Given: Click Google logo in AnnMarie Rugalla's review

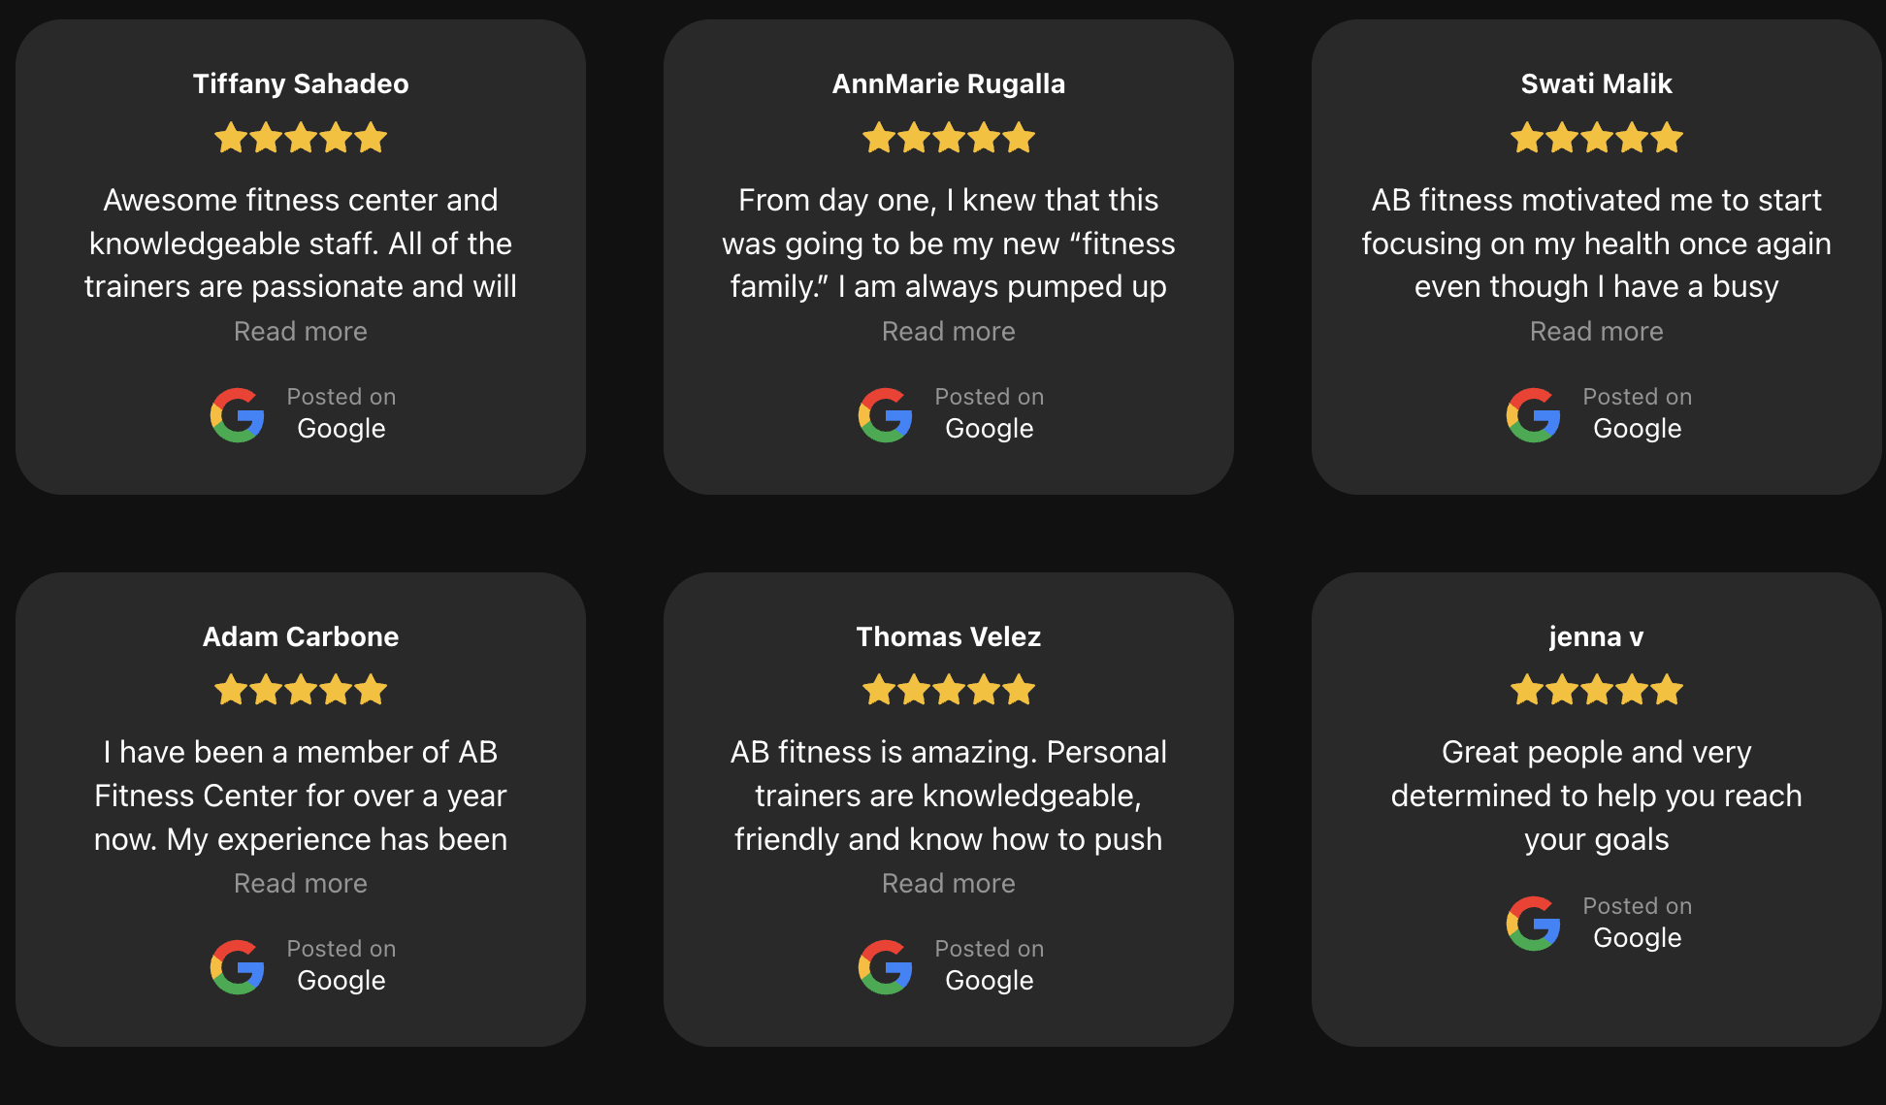Looking at the screenshot, I should (x=886, y=415).
